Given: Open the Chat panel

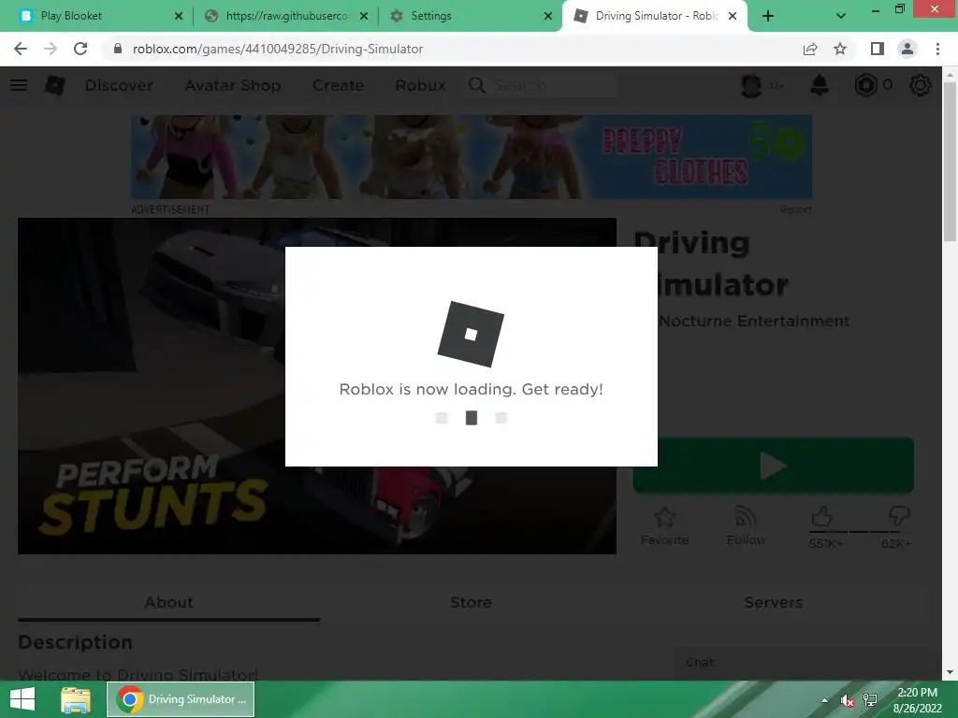Looking at the screenshot, I should pos(800,663).
